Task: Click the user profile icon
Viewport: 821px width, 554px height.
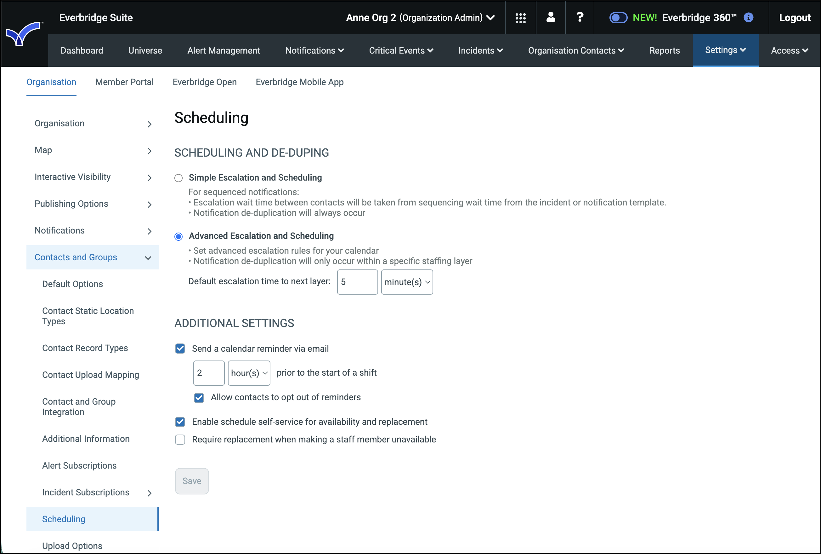Action: [551, 18]
